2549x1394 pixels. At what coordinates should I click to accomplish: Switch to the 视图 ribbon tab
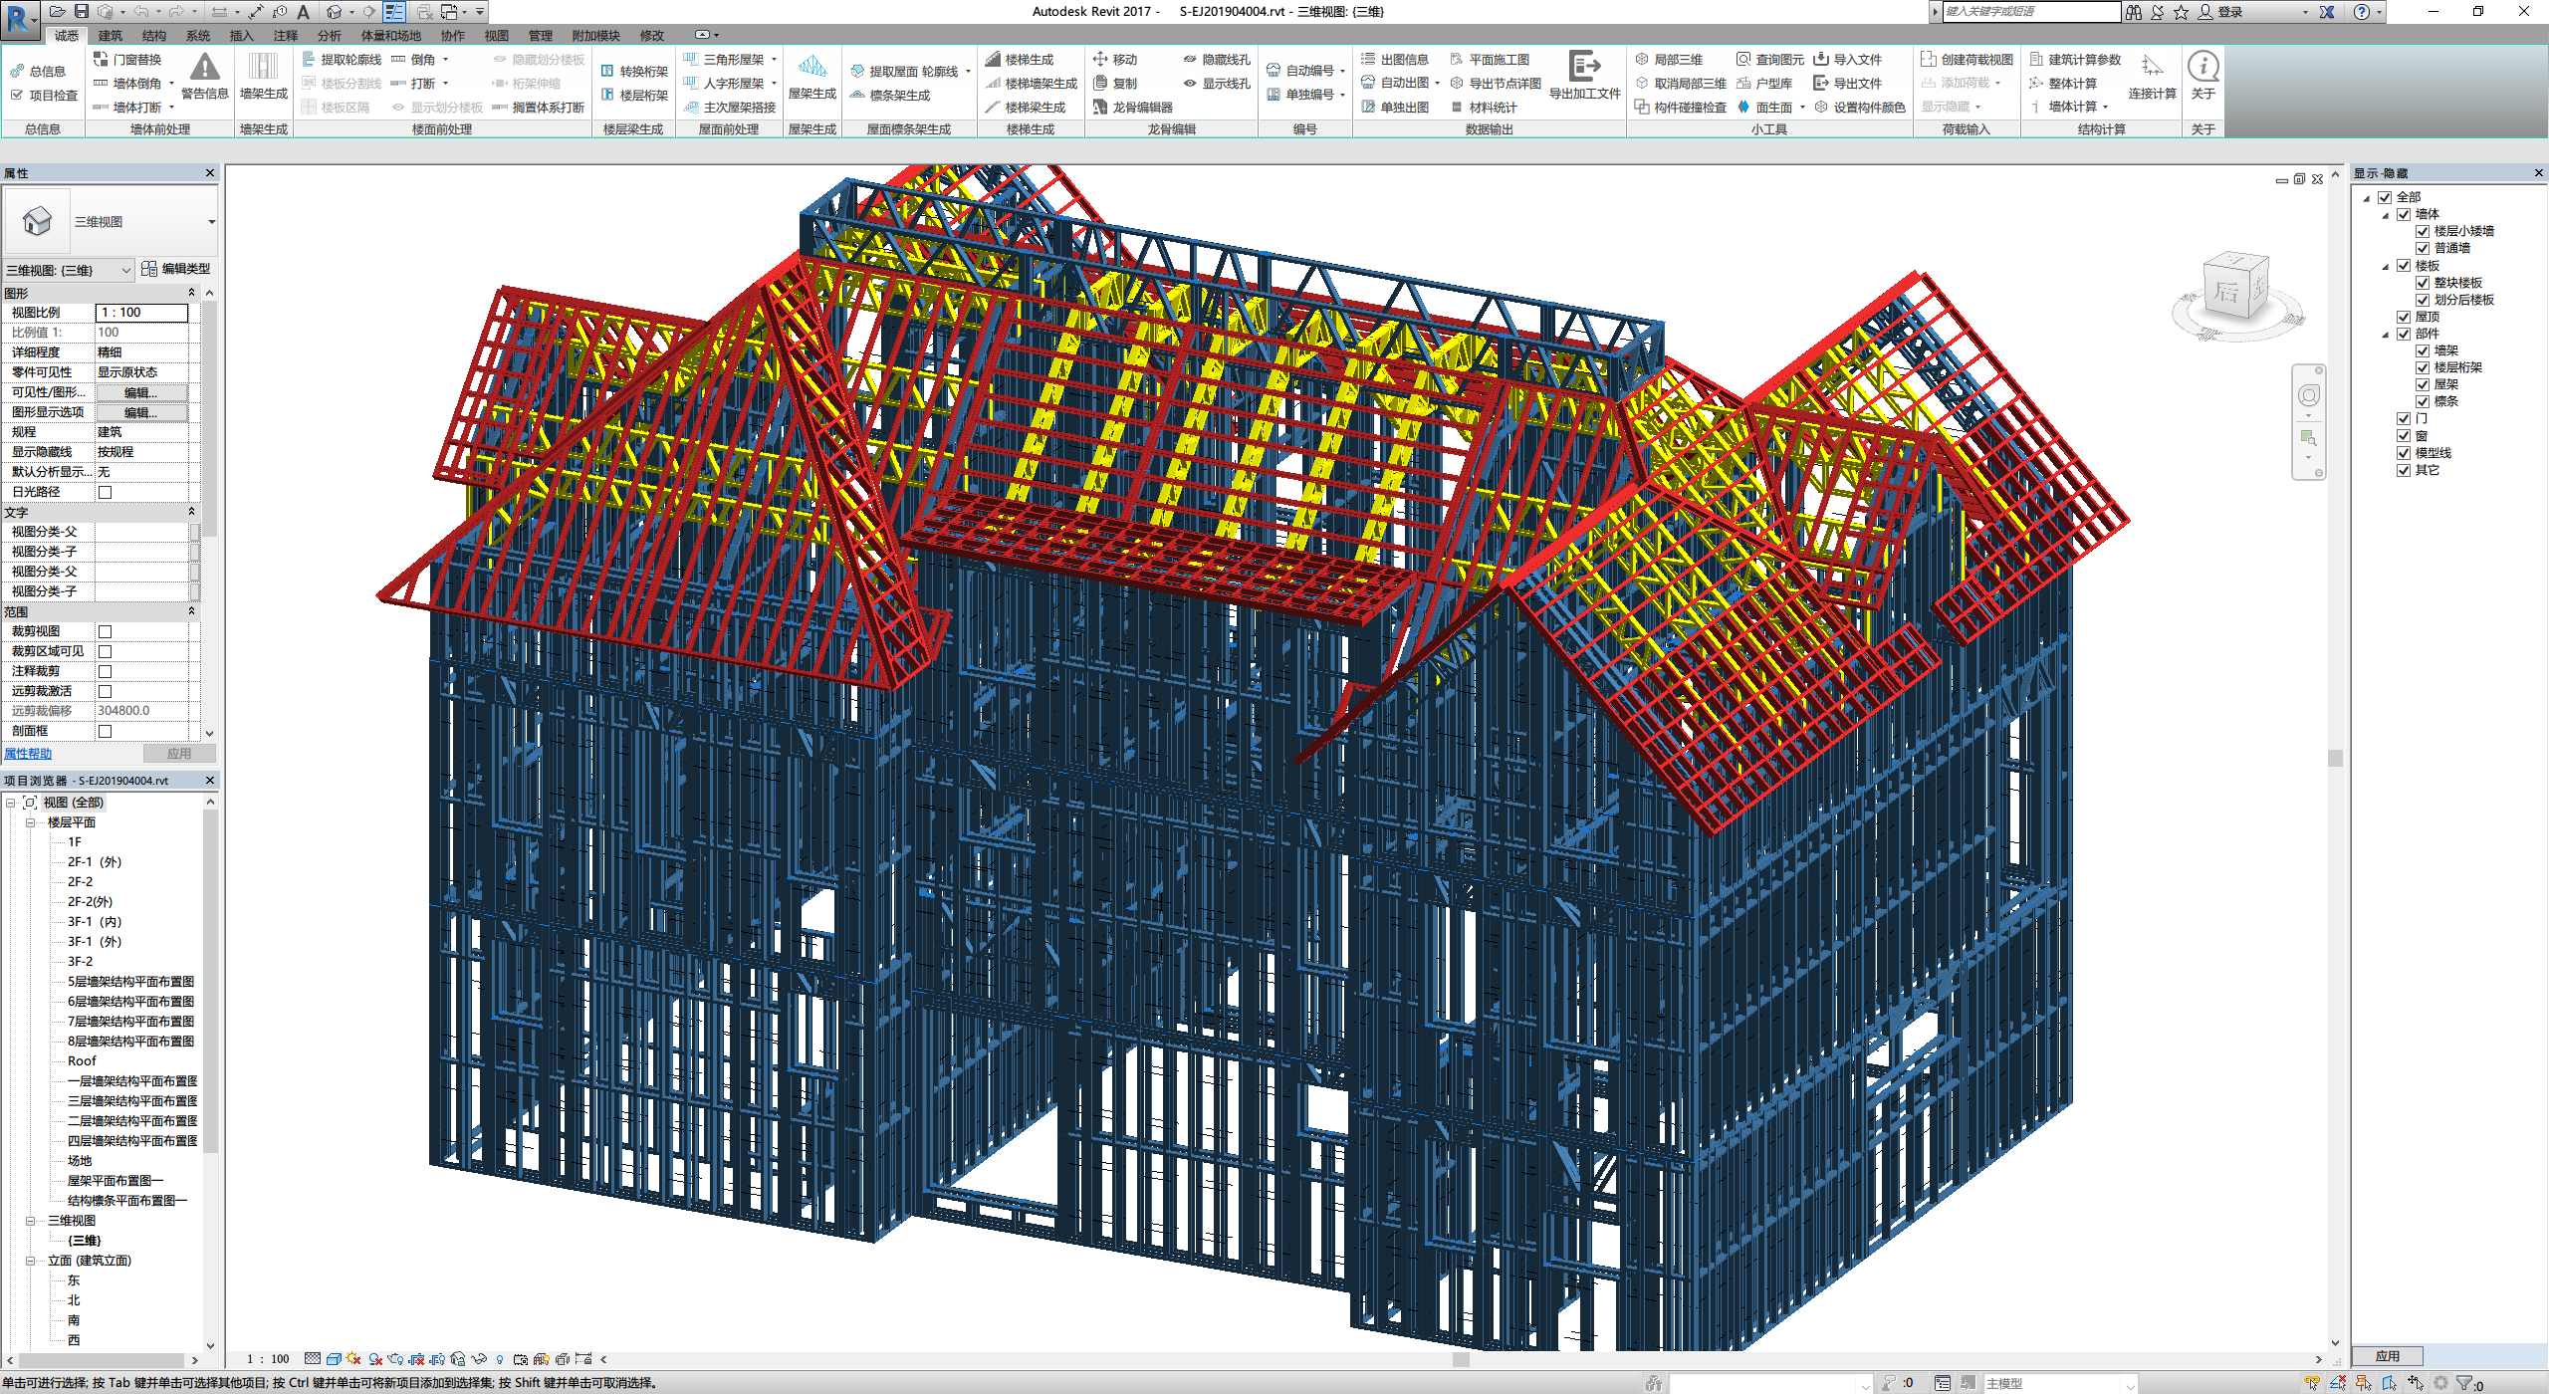pos(497,36)
